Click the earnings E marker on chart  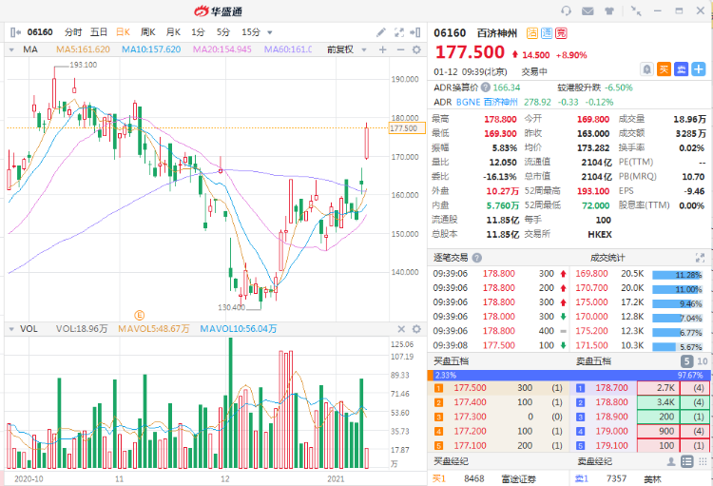pyautogui.click(x=139, y=315)
